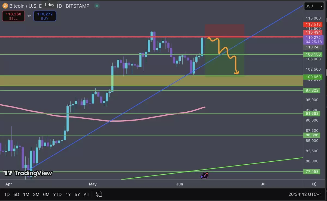327x201 pixels.
Task: Open the go-to-date calendar icon
Action: [99, 194]
